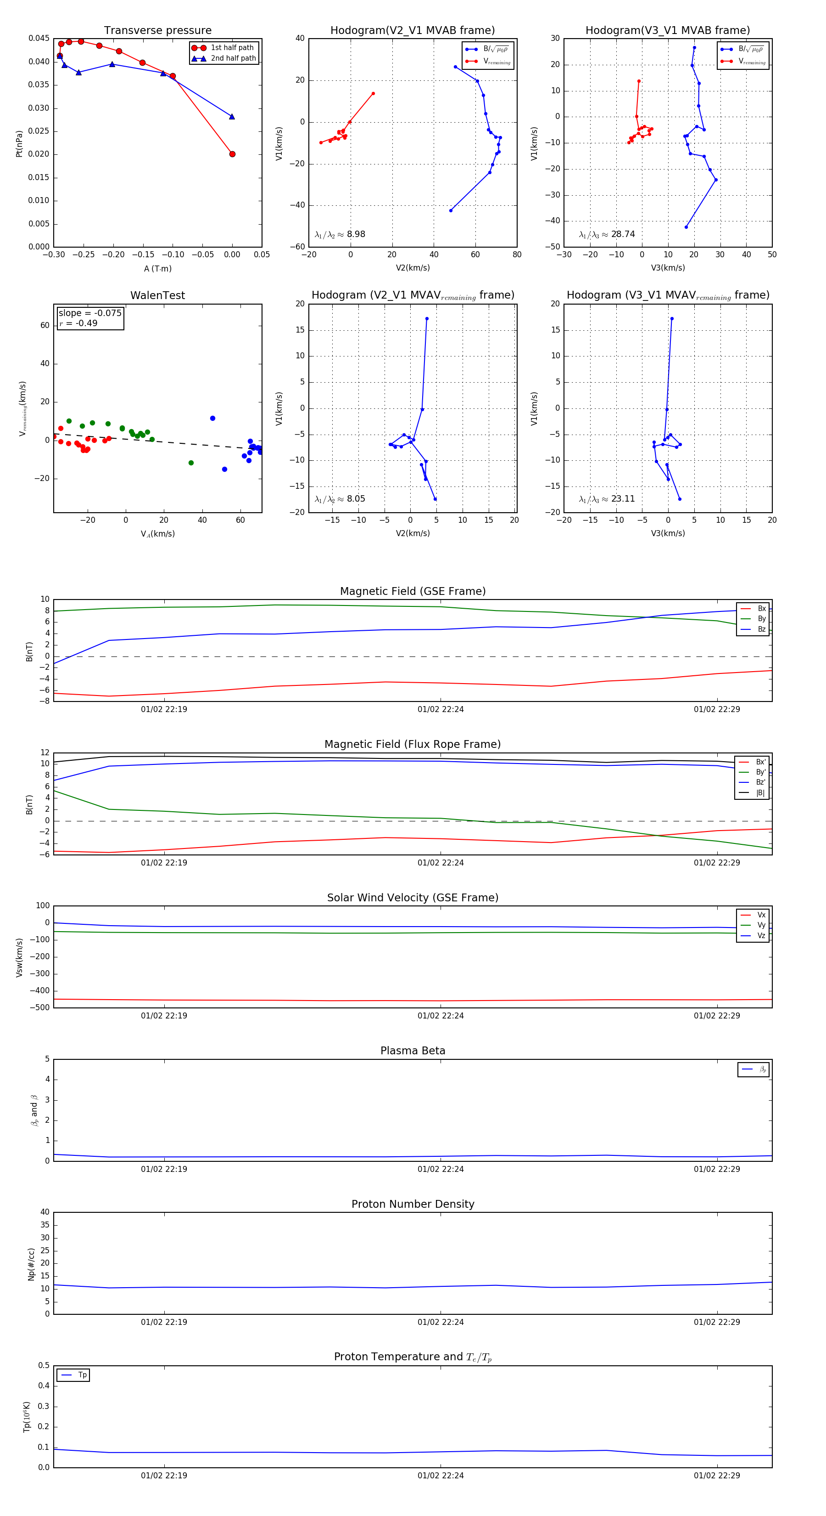
Task: Click the 'Bz' legend entry in GSE plot
Action: click(x=753, y=630)
